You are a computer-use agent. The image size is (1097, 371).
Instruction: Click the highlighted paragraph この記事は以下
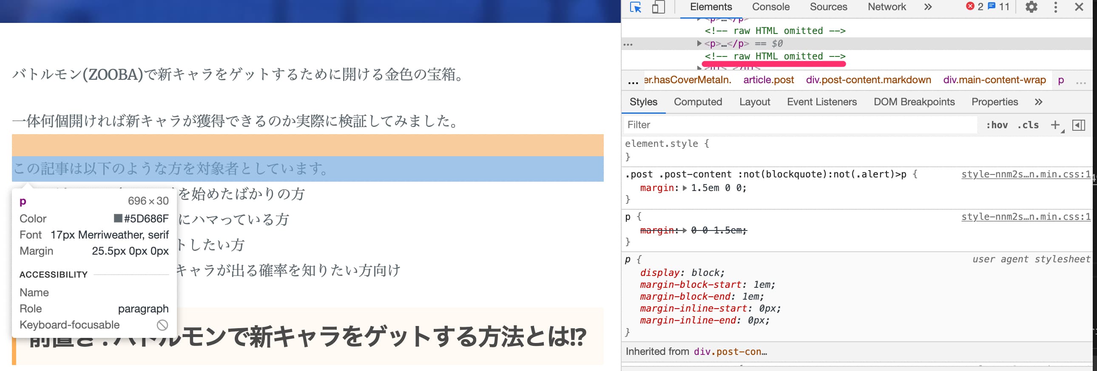[307, 169]
